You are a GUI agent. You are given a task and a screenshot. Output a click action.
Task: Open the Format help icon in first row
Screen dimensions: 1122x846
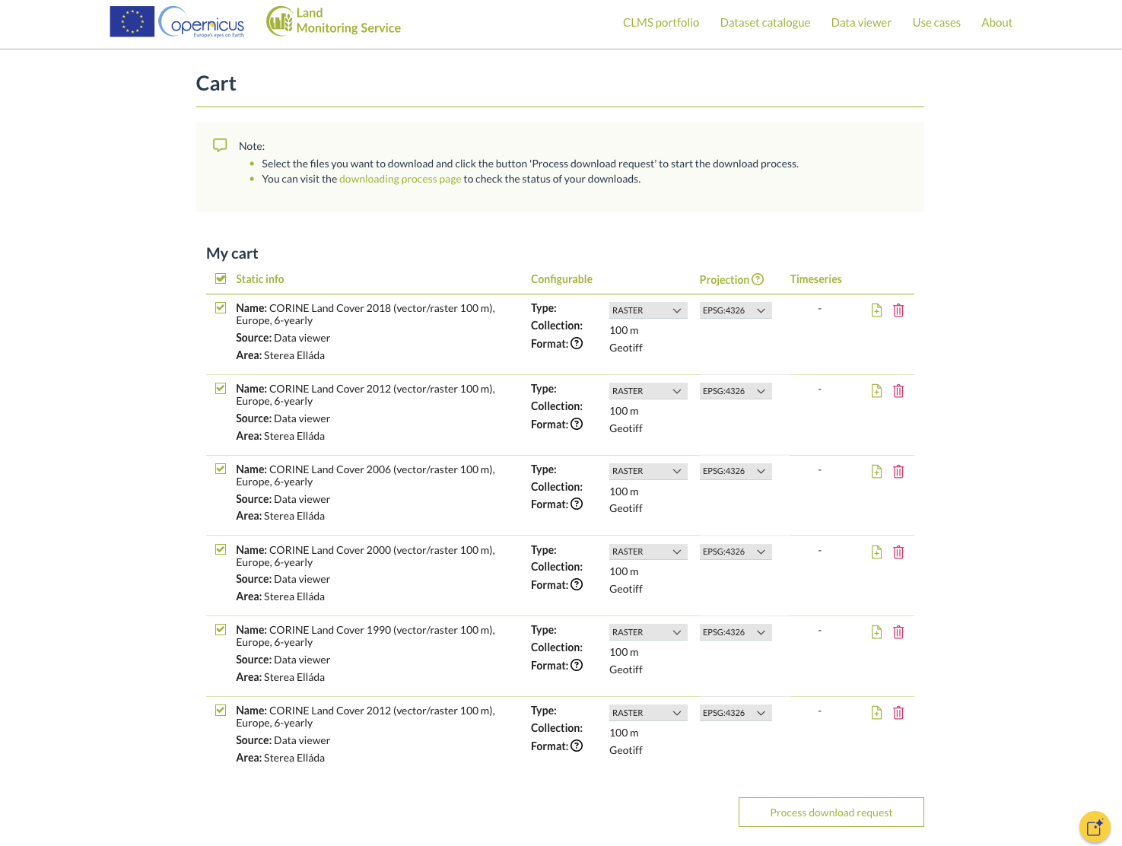coord(577,343)
